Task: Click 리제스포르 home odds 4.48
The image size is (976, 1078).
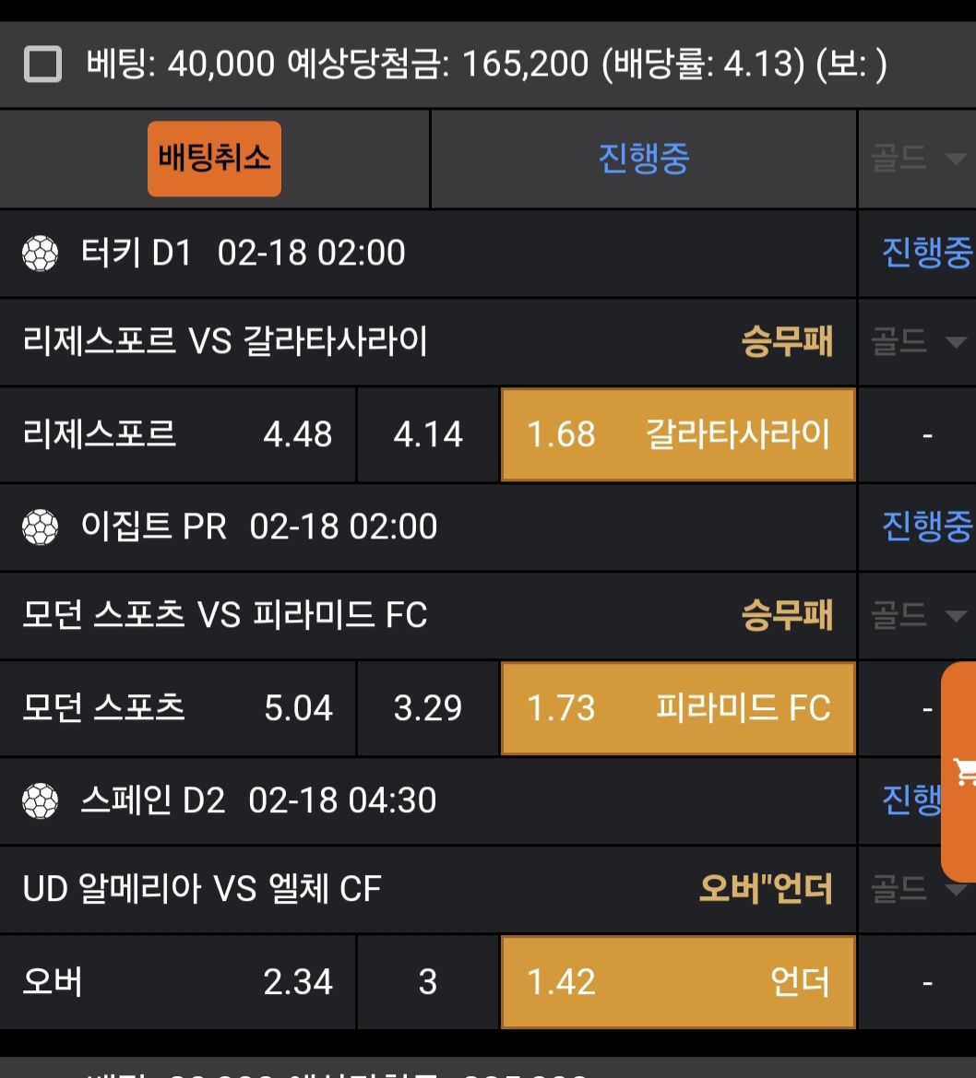Action: point(178,434)
